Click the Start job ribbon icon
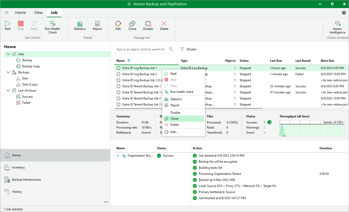 pos(8,26)
